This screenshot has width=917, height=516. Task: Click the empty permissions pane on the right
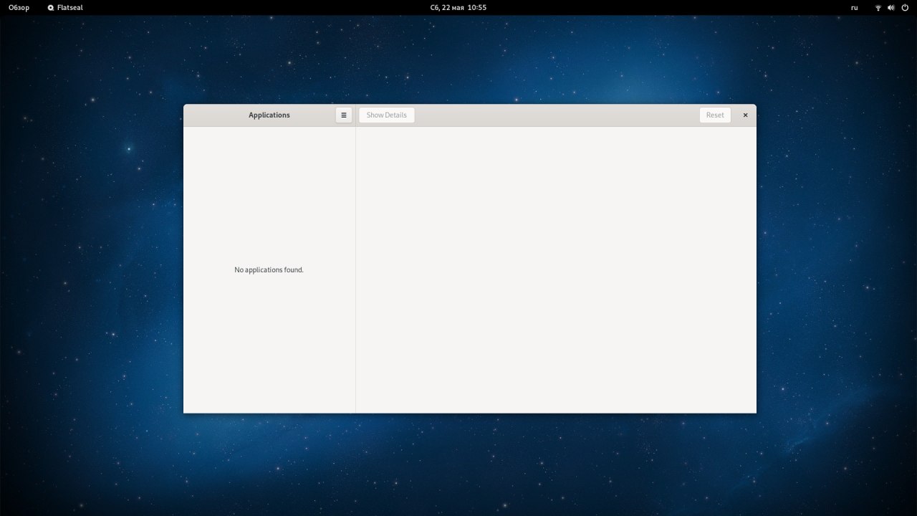555,269
